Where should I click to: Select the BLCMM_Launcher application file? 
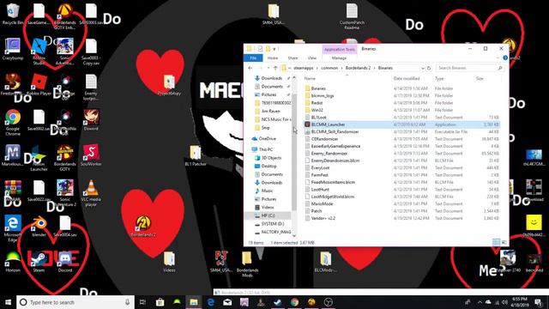pyautogui.click(x=401, y=124)
